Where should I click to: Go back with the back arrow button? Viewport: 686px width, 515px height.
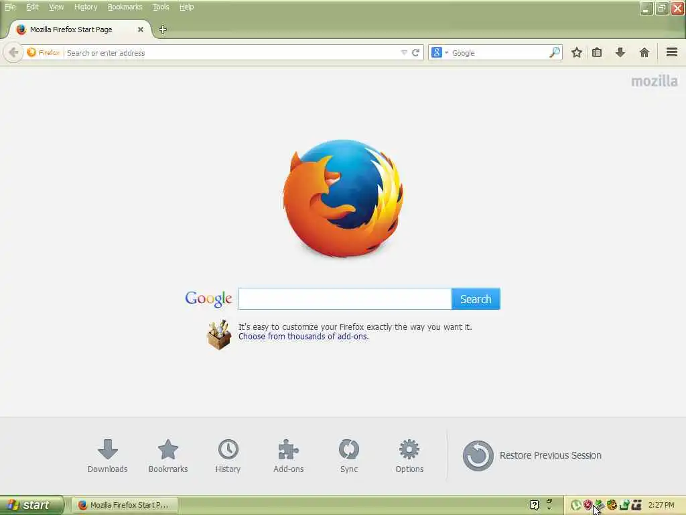coord(13,52)
